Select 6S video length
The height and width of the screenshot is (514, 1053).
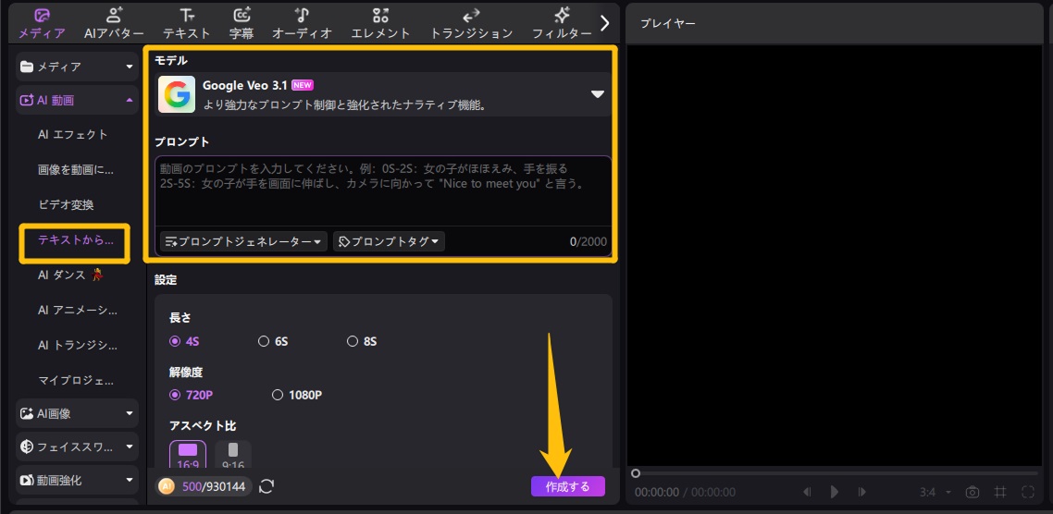(x=273, y=341)
